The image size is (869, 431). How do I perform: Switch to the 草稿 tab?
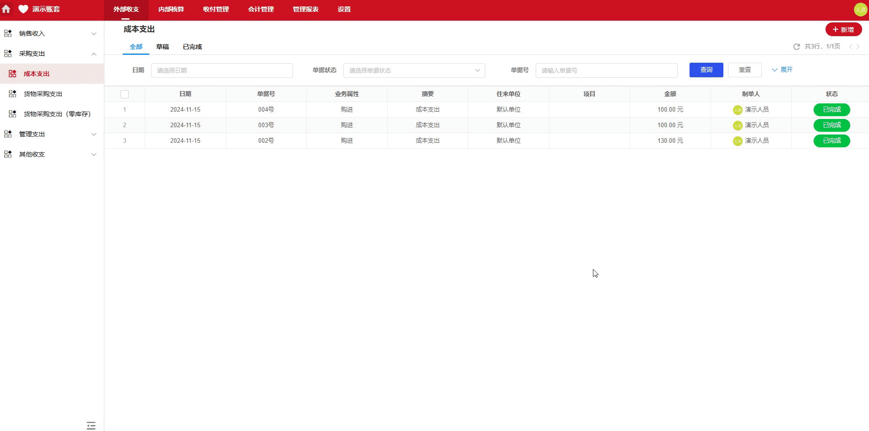click(x=163, y=46)
